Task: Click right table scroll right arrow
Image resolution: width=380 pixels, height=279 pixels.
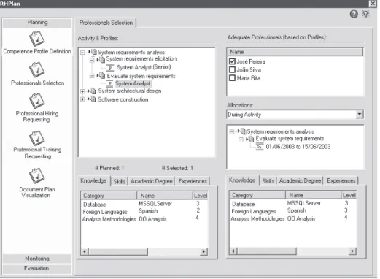Action: 352,251
